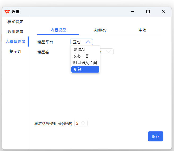
Task: Minimize the 设置 window
Action: coord(133,12)
